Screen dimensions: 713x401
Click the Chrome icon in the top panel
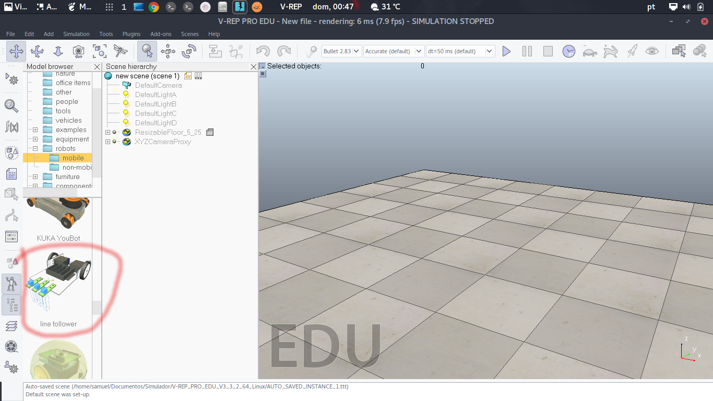(x=153, y=7)
